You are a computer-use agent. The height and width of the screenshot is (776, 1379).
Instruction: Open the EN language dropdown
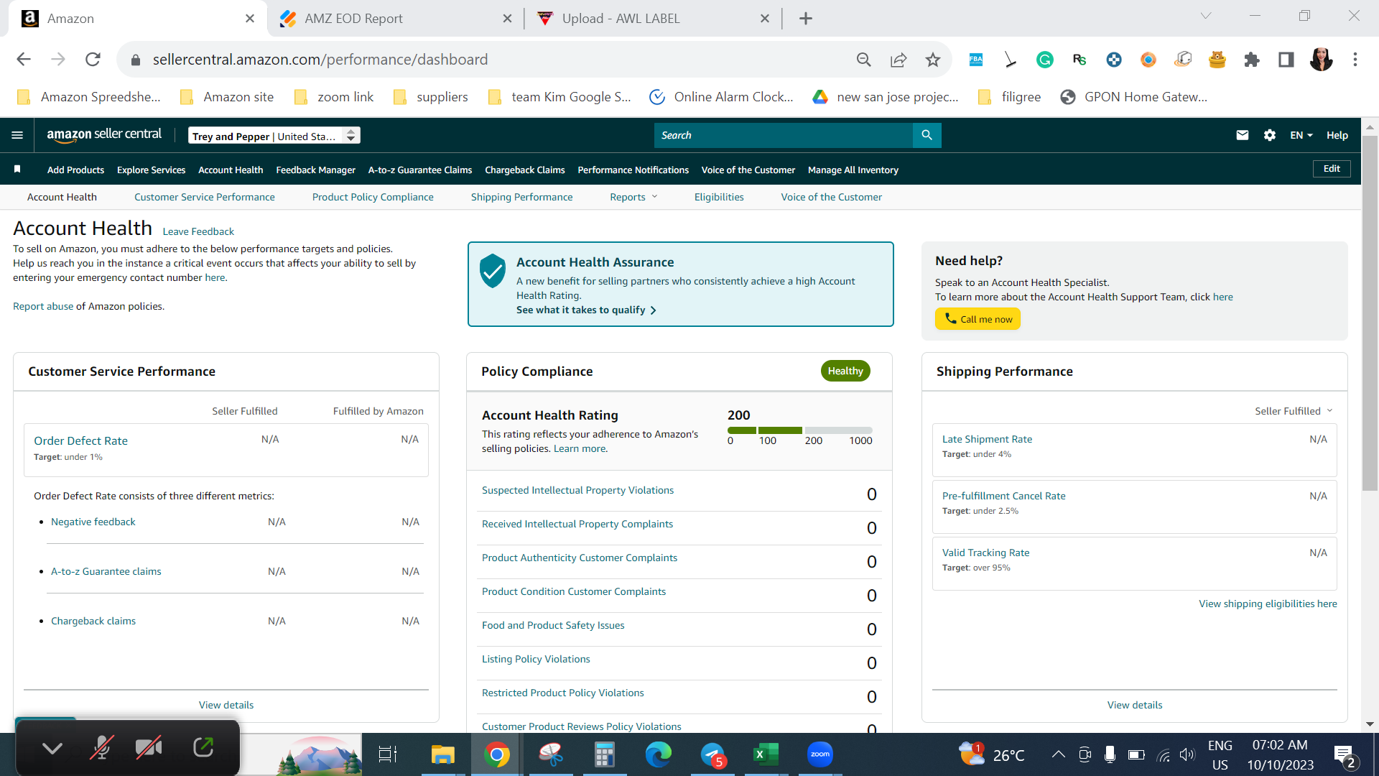pyautogui.click(x=1301, y=135)
